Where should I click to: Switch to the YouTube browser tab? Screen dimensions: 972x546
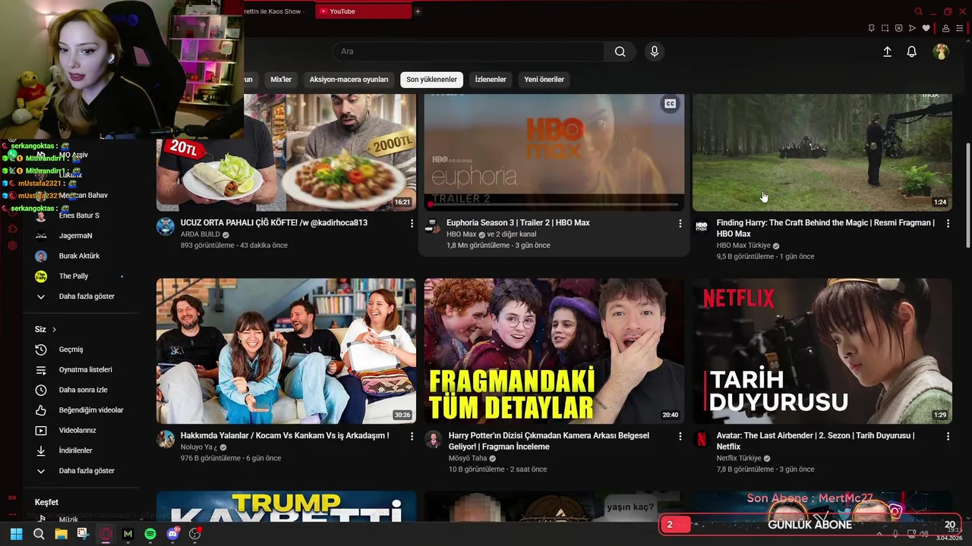(x=363, y=11)
